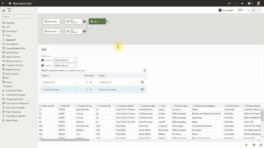Open Input 2 Customer ID column dropdown
This screenshot has width=264, height=148.
pyautogui.click(x=117, y=82)
